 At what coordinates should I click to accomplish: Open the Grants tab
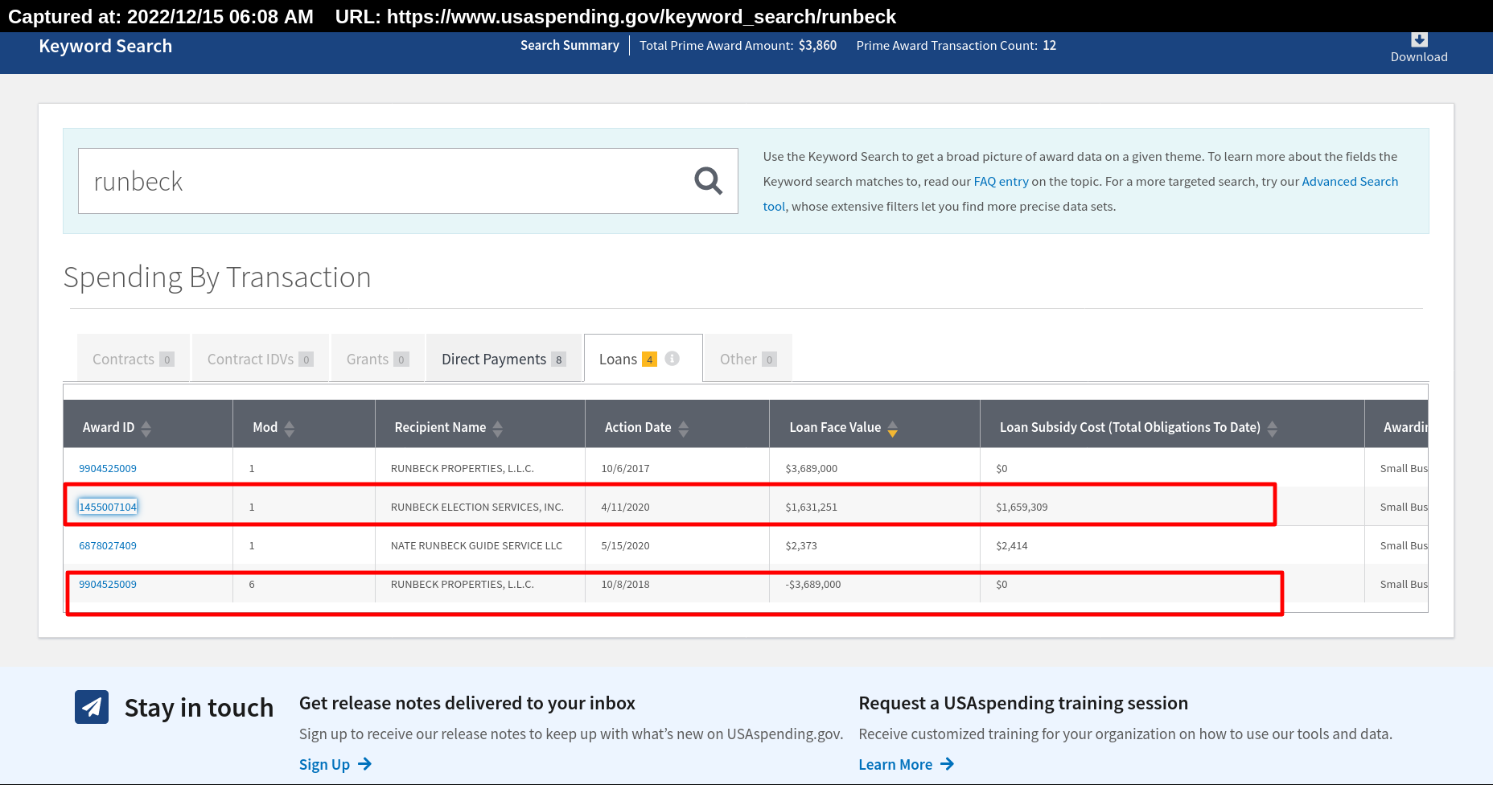pos(378,359)
